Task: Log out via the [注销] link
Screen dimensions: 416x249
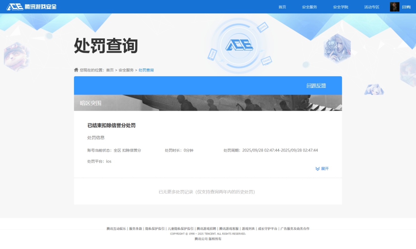Action: click(406, 7)
